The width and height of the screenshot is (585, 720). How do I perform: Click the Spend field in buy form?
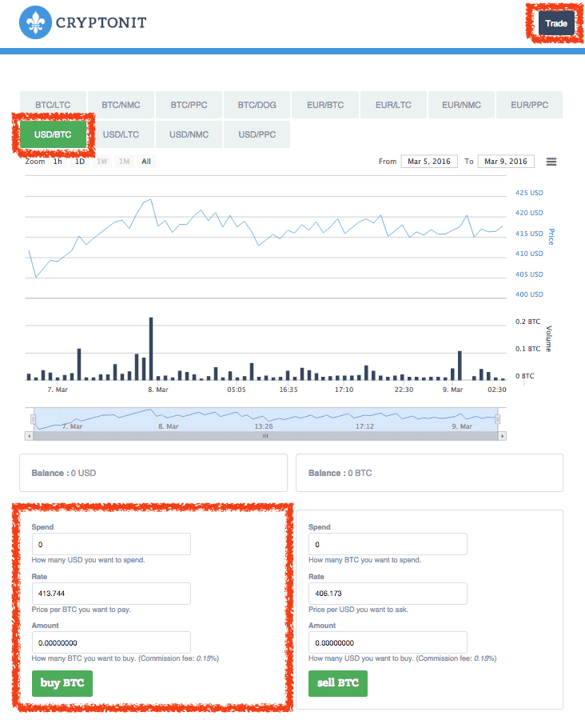pos(111,544)
